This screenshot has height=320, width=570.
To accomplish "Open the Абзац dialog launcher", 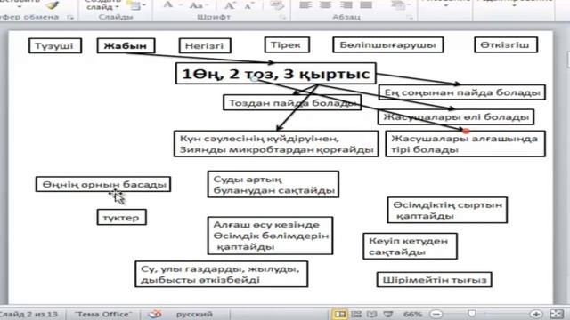I will click(410, 17).
